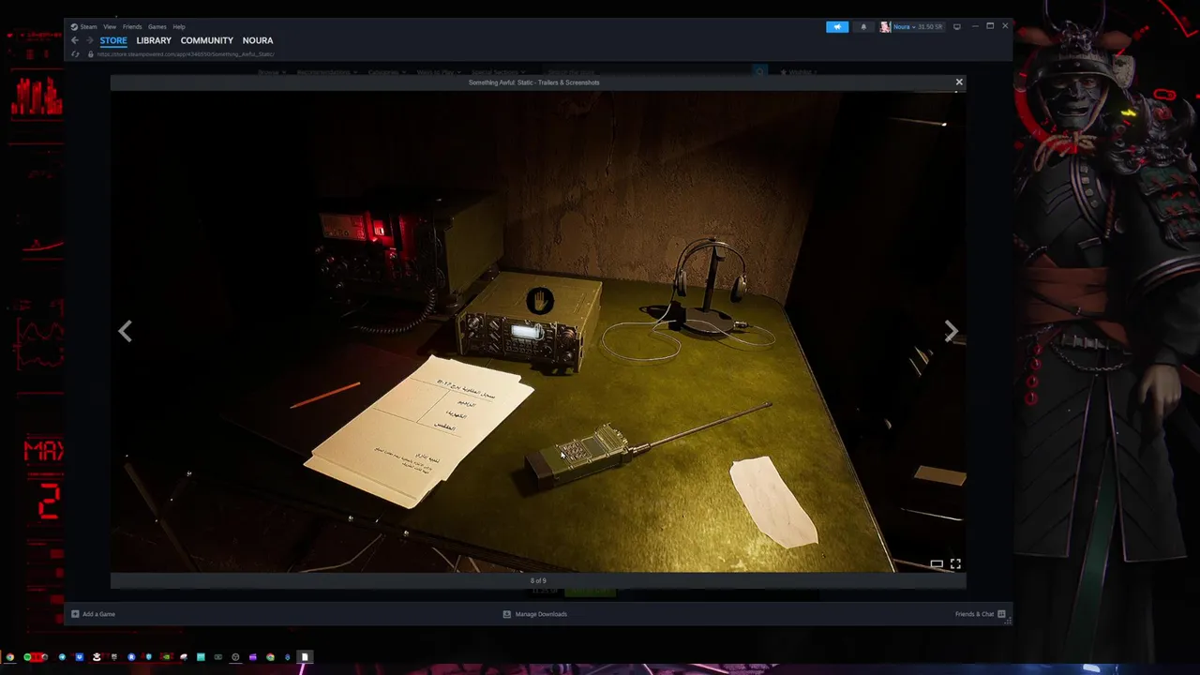Image resolution: width=1200 pixels, height=675 pixels.
Task: Open the NOURA profile tab
Action: coord(258,40)
